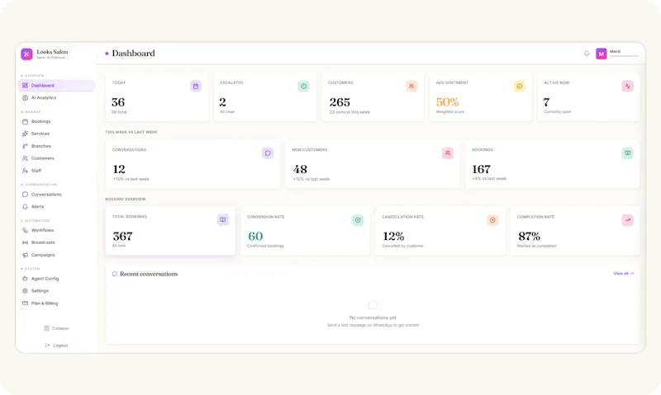Open the Customers list from sidebar

click(x=56, y=158)
